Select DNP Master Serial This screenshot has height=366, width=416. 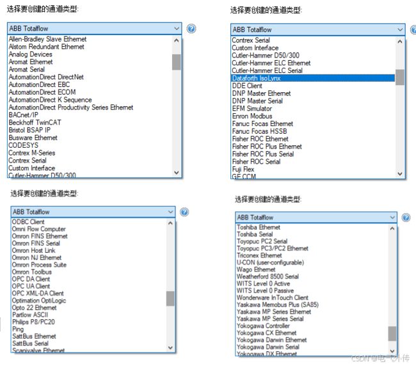coord(257,101)
